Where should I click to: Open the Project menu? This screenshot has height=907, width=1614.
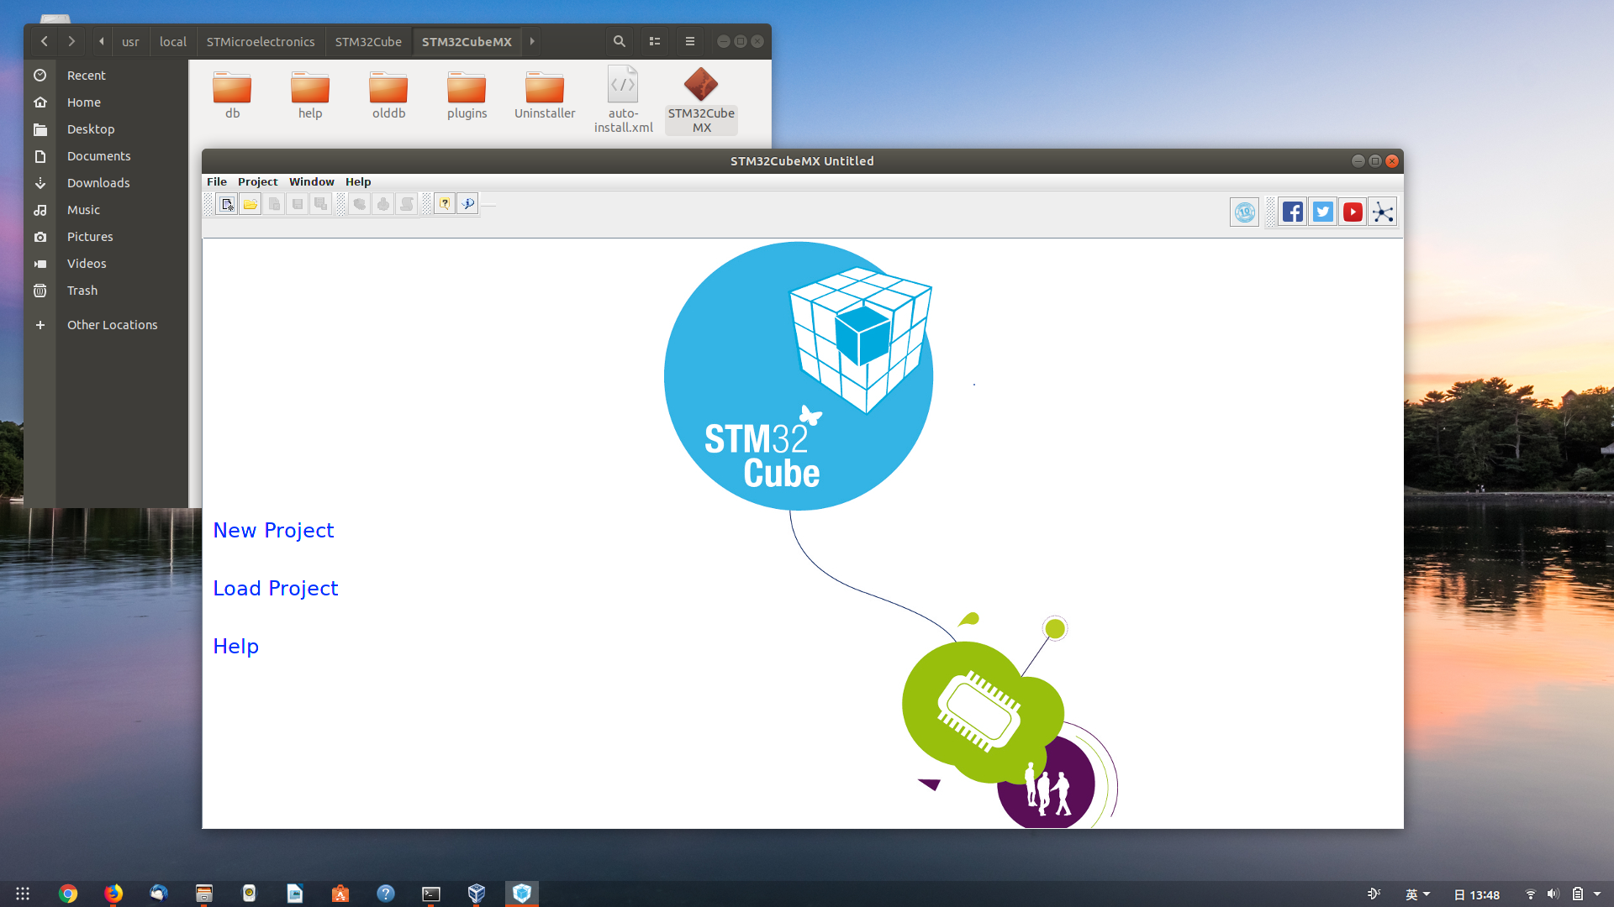[257, 181]
